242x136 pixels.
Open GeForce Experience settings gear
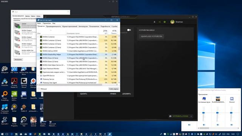click(164, 22)
